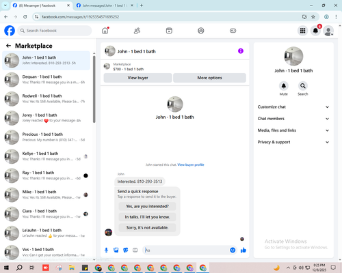Screen dimensions: 342x273
Task: Open Windows Start button
Action: point(6,268)
